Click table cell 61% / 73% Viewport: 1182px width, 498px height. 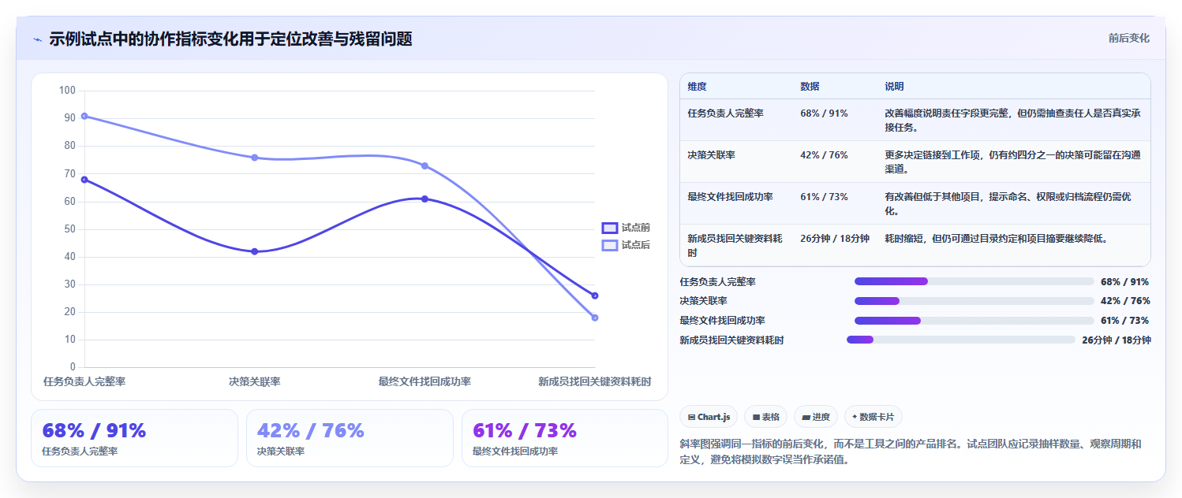coord(824,197)
